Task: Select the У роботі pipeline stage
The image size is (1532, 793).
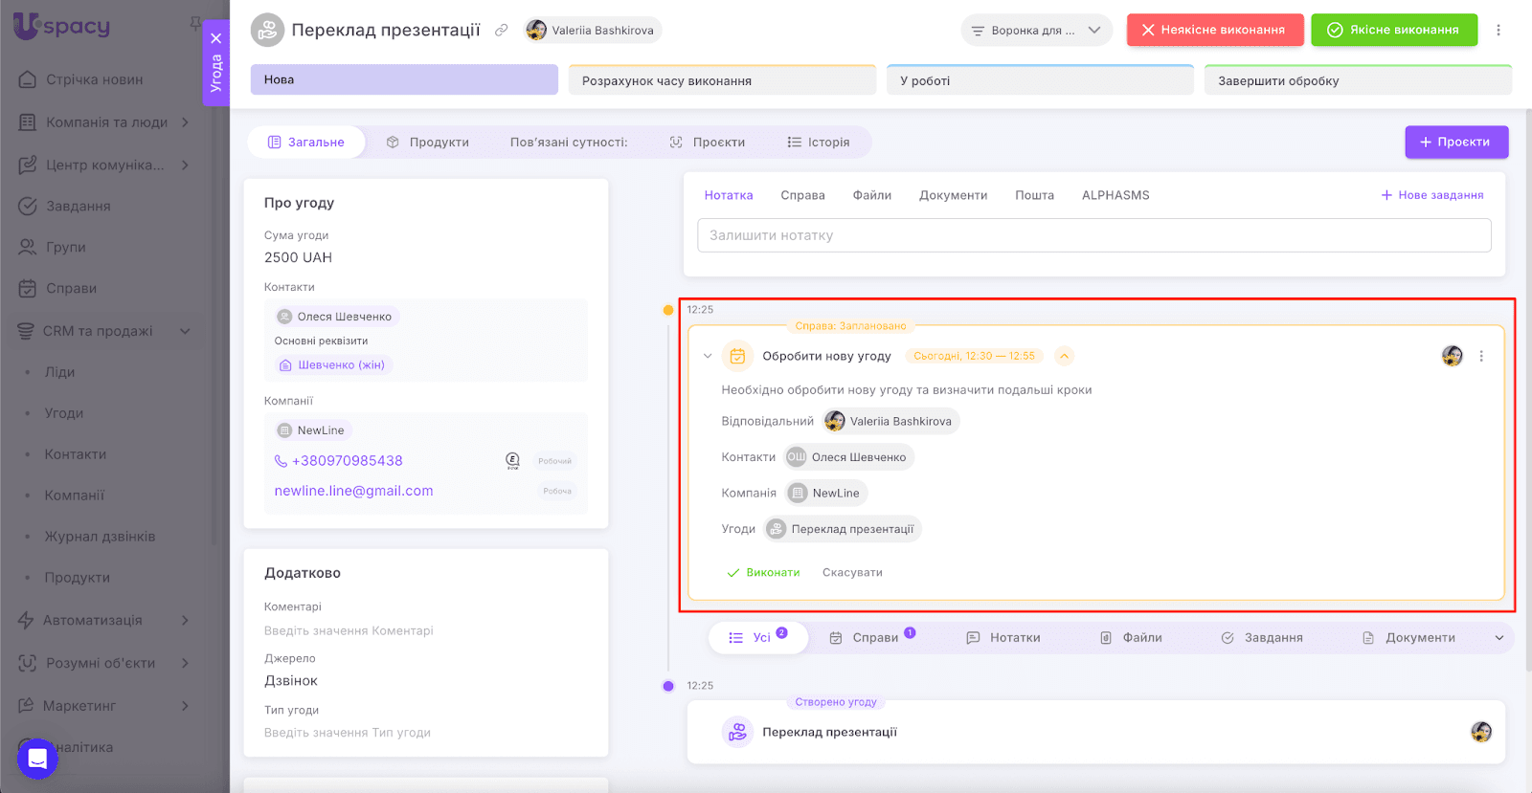Action: pos(1040,80)
